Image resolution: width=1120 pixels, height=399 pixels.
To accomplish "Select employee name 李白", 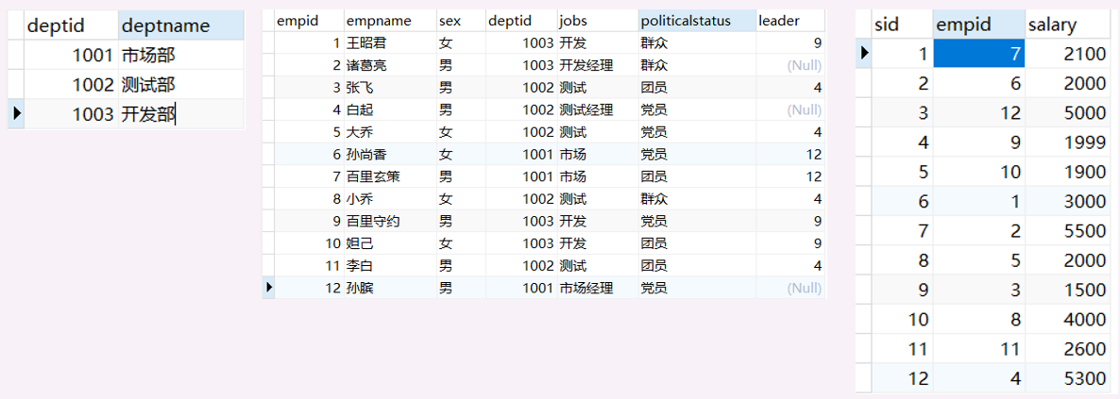I will [390, 265].
